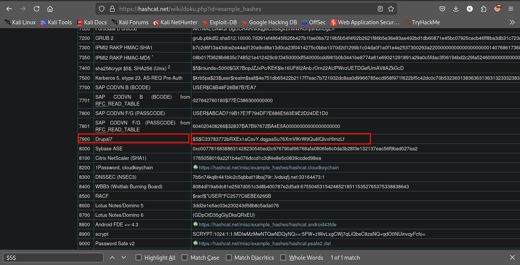Enable the Whole Words checkbox
The height and width of the screenshot is (265, 520).
click(x=283, y=257)
